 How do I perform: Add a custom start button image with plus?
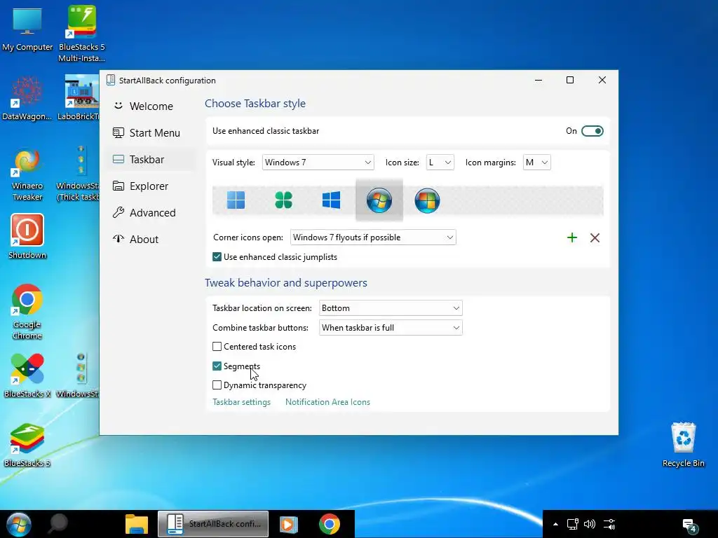[572, 237]
